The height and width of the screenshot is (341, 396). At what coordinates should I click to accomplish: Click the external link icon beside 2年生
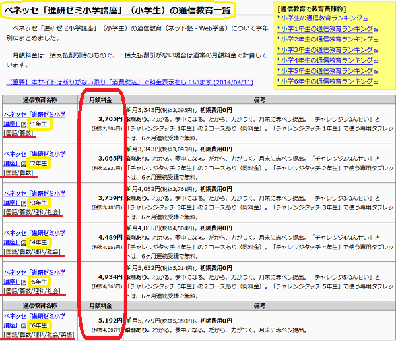point(24,164)
